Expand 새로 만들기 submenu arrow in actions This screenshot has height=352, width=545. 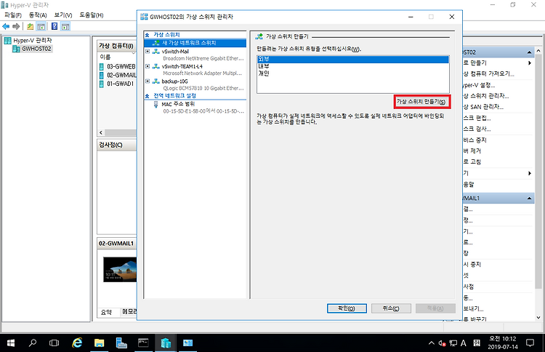click(x=530, y=63)
